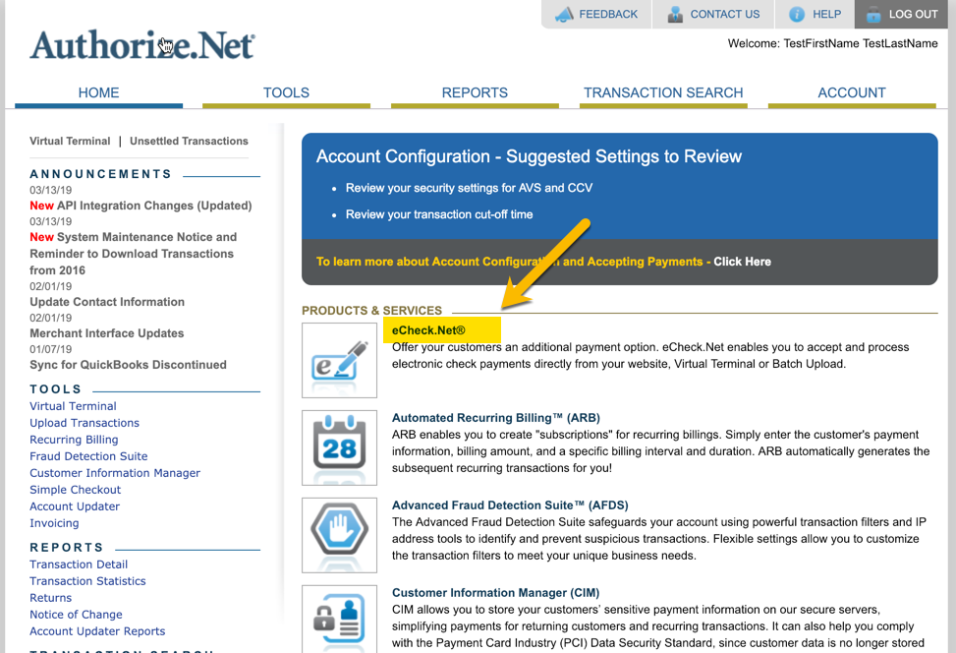The image size is (956, 653).
Task: Open Upload Transactions link
Action: click(84, 422)
